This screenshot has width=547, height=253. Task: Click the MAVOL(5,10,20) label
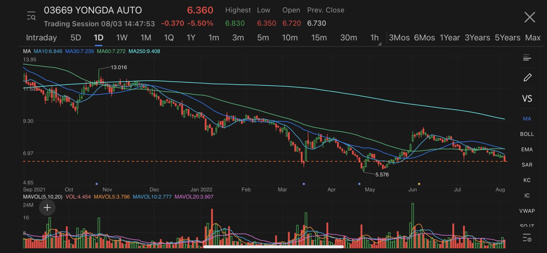[x=43, y=197]
